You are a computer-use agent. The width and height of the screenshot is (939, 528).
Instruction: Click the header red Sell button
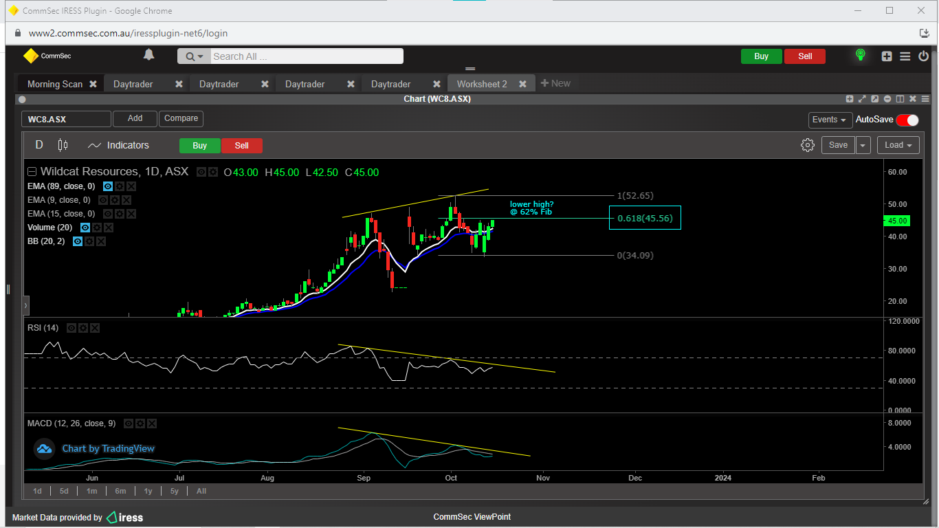[x=805, y=56]
